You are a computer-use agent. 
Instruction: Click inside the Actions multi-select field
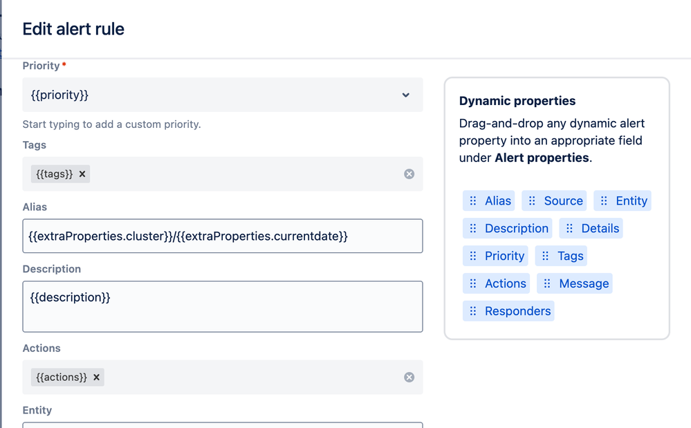(x=242, y=378)
